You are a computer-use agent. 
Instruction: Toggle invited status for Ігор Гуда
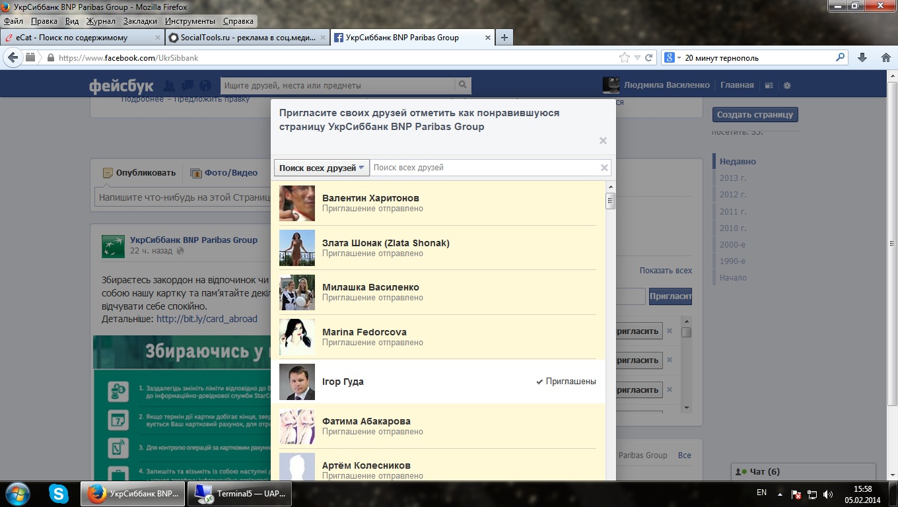pyautogui.click(x=566, y=382)
